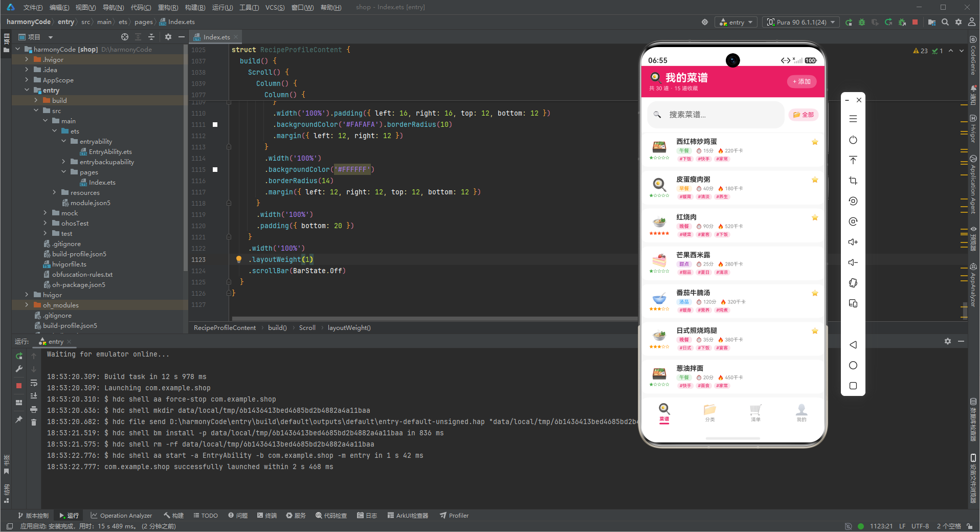Take an emulator screenshot with the crop icon

pyautogui.click(x=853, y=181)
